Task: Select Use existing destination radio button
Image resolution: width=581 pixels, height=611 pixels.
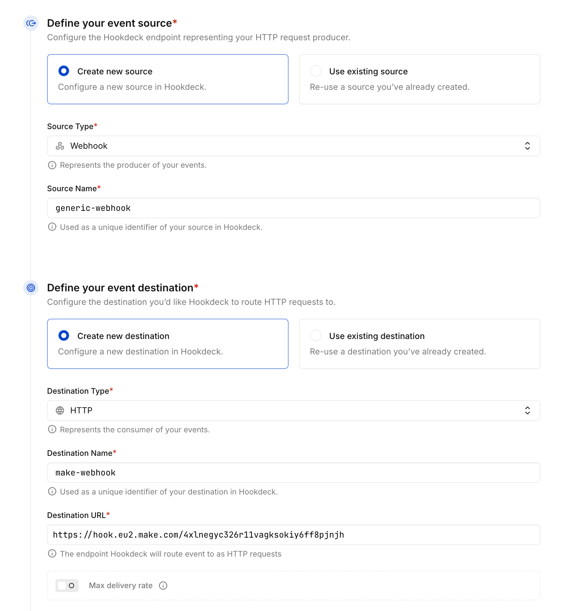Action: point(316,336)
